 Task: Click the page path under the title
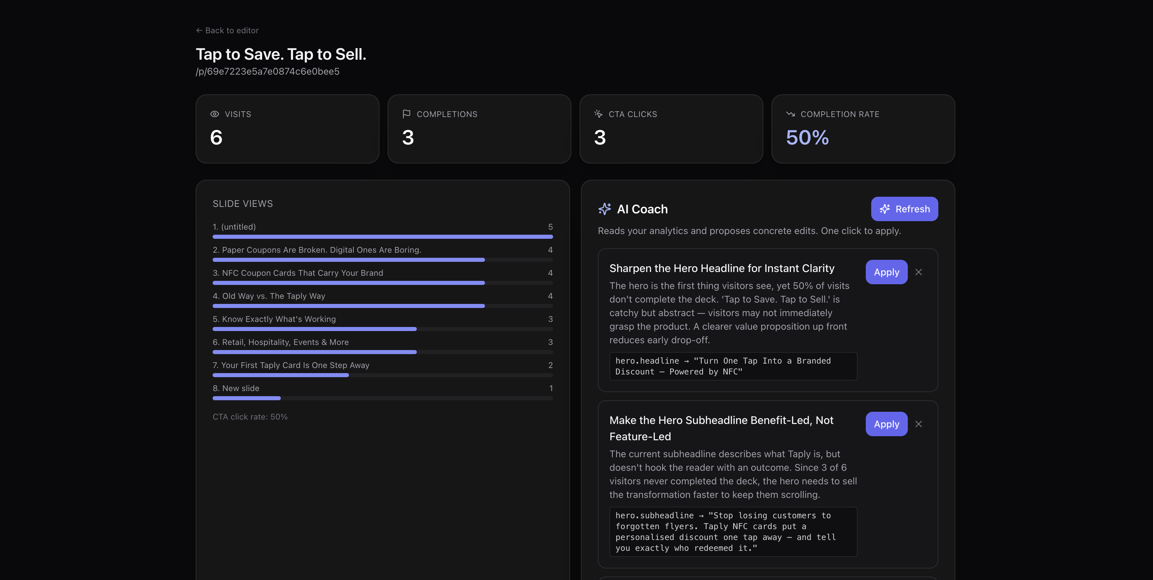pyautogui.click(x=268, y=72)
